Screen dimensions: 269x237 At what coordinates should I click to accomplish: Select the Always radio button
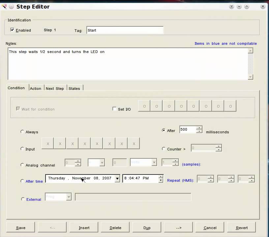click(x=22, y=132)
